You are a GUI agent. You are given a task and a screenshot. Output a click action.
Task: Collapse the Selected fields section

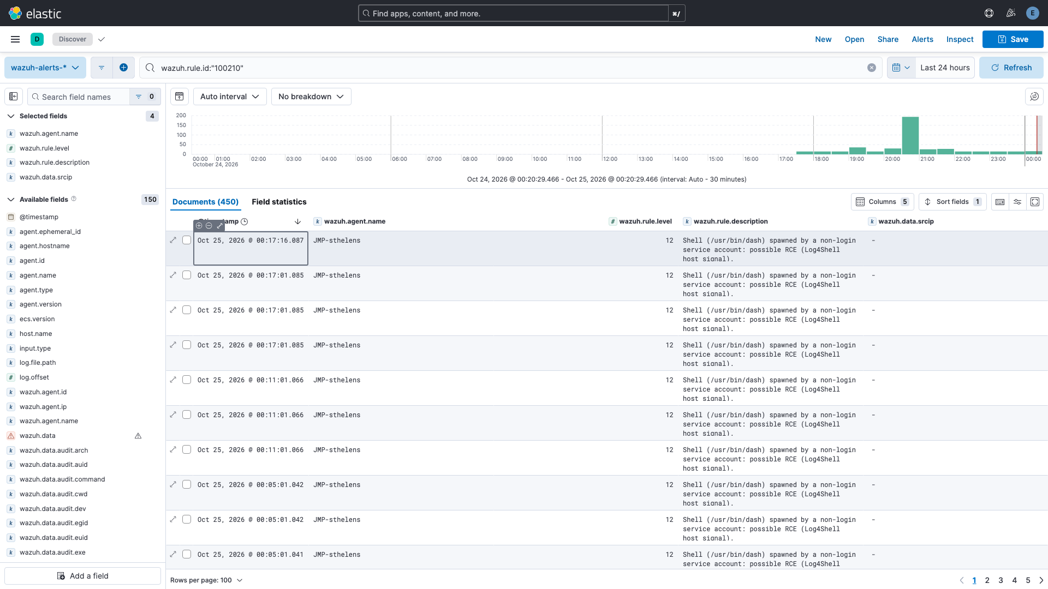(11, 116)
